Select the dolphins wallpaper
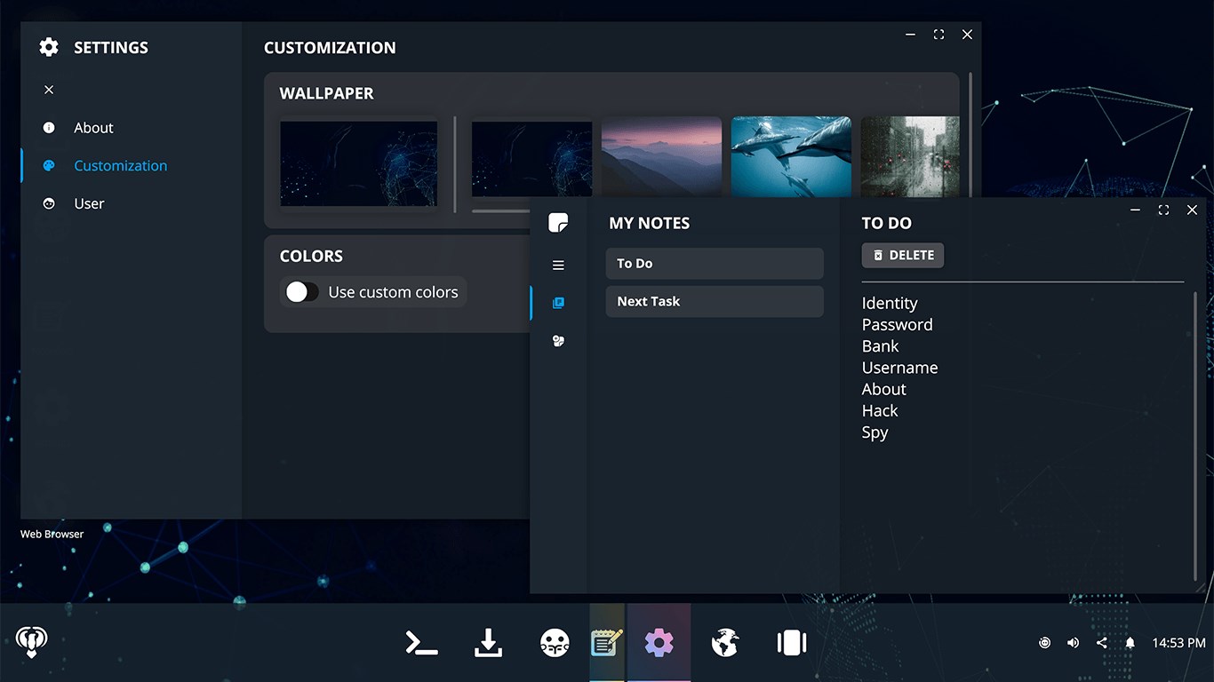Viewport: 1214px width, 682px height. coord(791,156)
